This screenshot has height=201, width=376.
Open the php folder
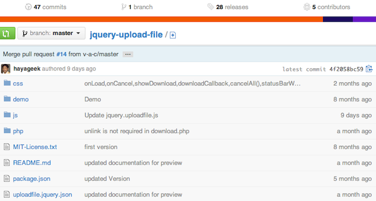(x=18, y=131)
